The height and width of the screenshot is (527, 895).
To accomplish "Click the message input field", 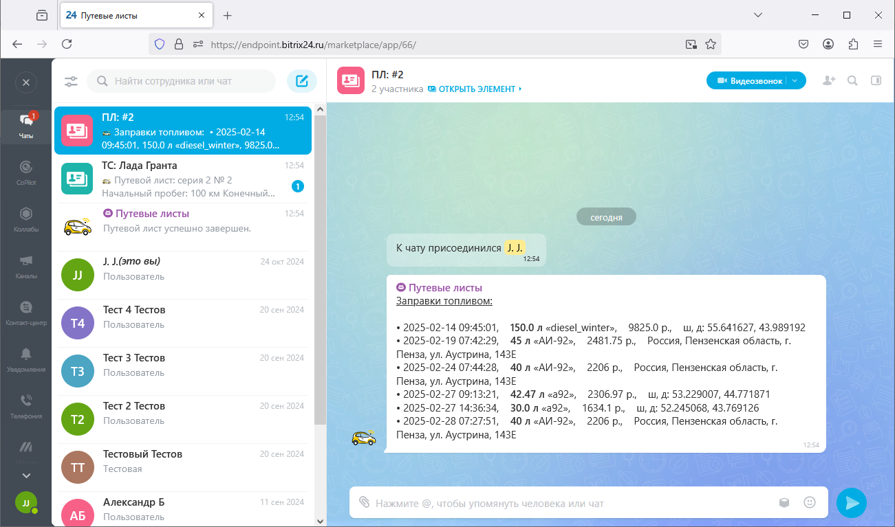I will click(571, 504).
